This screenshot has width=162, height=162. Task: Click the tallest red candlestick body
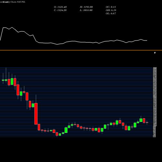[36, 114]
